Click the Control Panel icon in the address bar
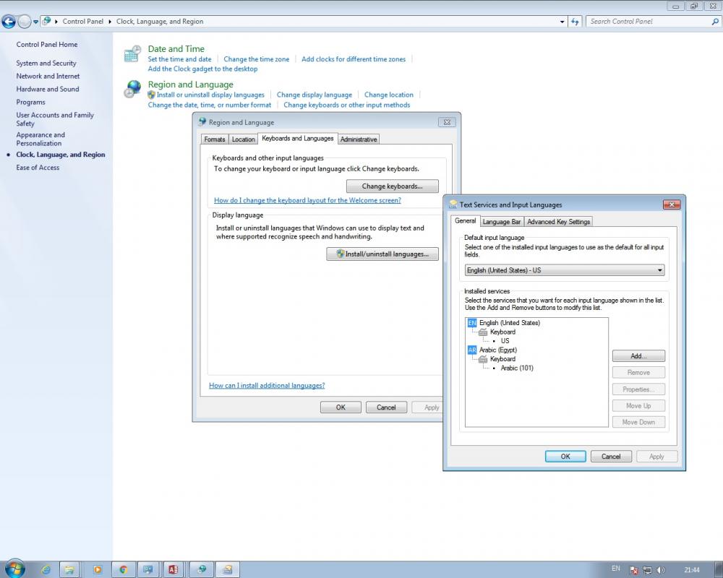Image resolution: width=723 pixels, height=578 pixels. [x=46, y=21]
